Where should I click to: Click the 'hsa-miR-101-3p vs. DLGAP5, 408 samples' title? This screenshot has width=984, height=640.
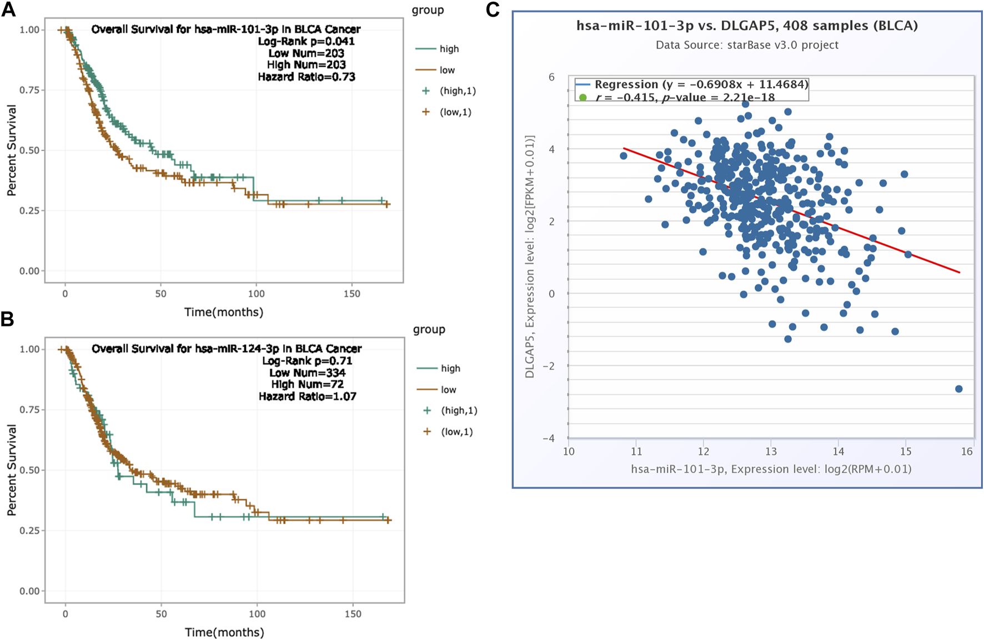(x=747, y=26)
